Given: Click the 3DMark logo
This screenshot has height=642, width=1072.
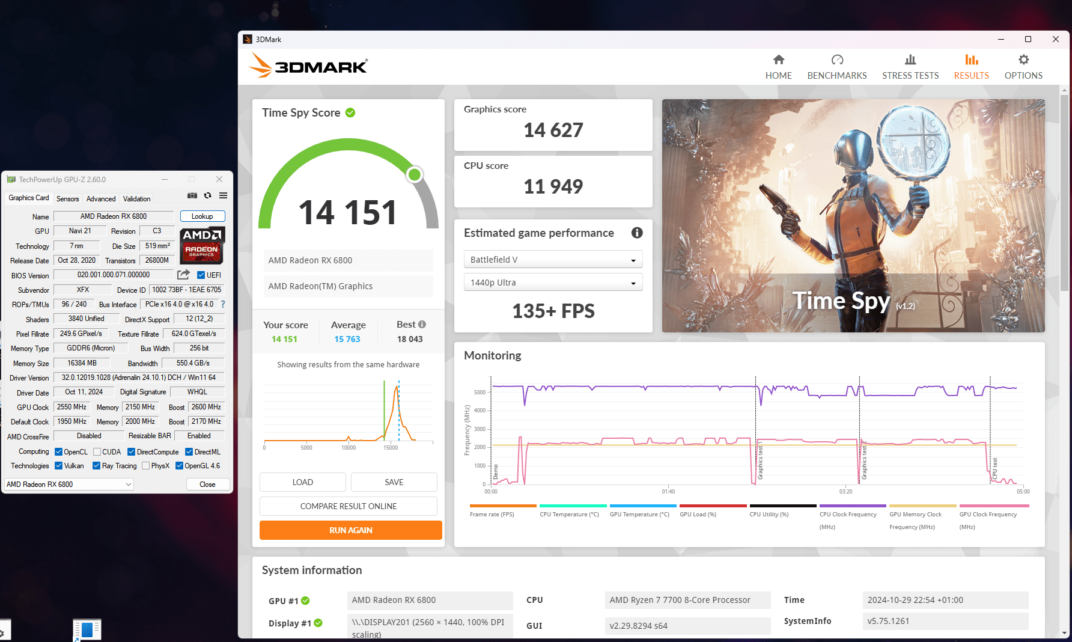Looking at the screenshot, I should [x=308, y=66].
